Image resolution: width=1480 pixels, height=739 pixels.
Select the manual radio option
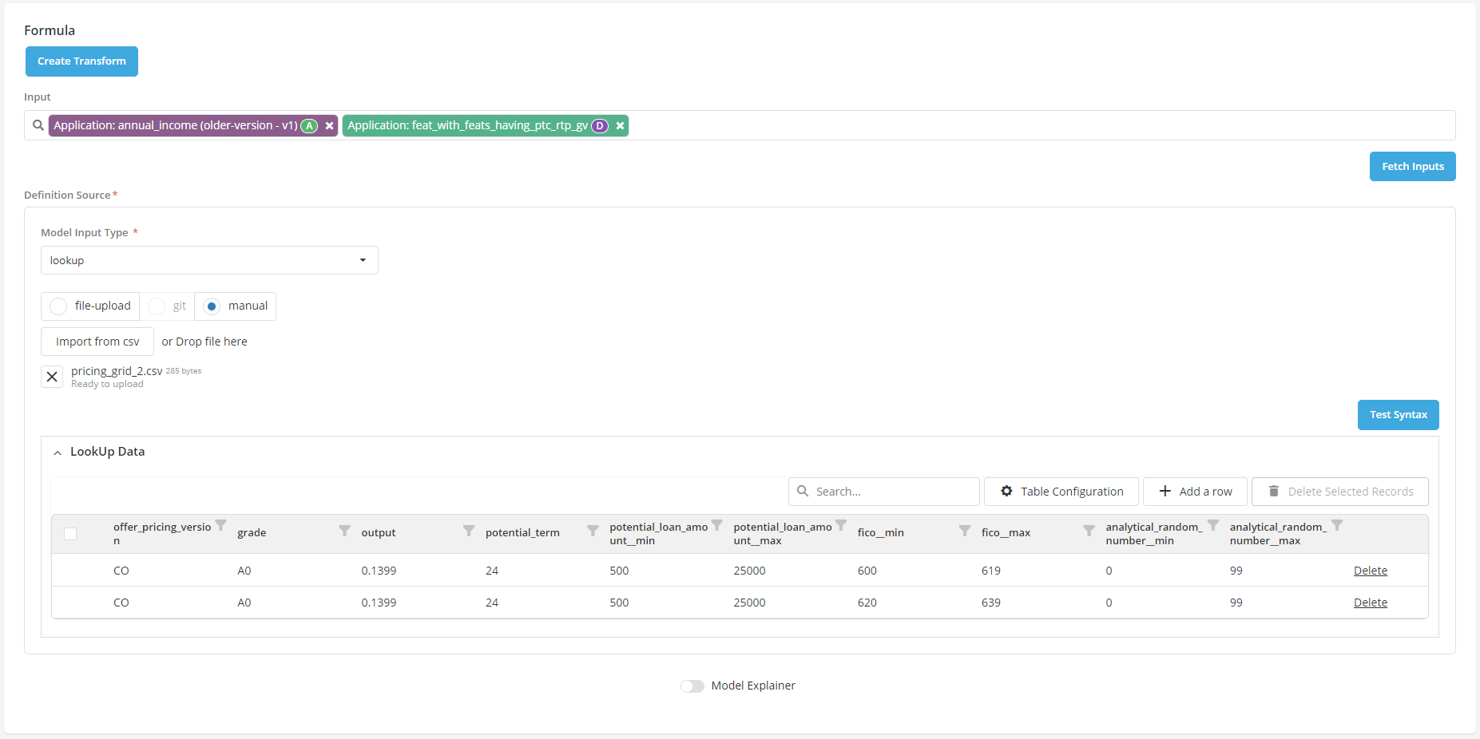tap(212, 306)
